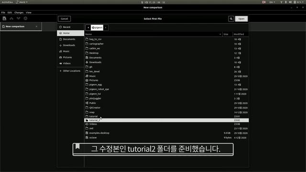Open Videos in the sidebar
This screenshot has width=306, height=172.
click(71, 63)
